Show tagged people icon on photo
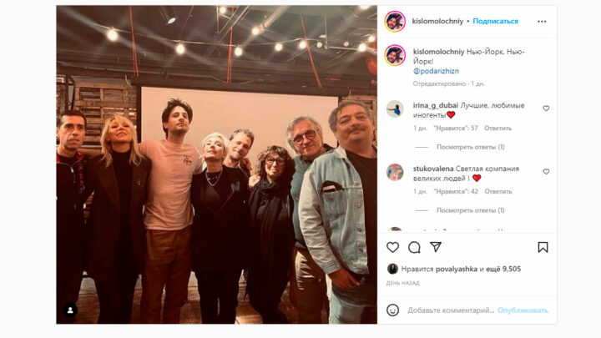 (x=70, y=310)
